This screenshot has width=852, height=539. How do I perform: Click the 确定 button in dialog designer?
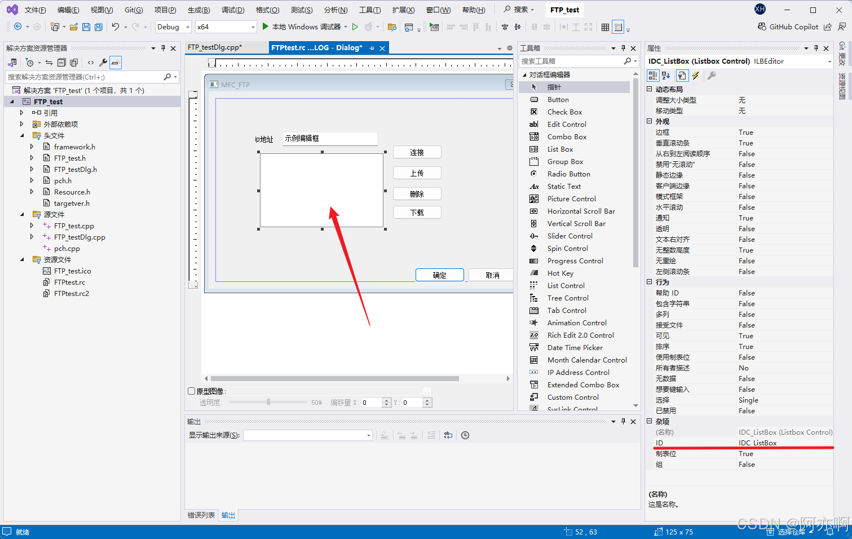[x=440, y=275]
